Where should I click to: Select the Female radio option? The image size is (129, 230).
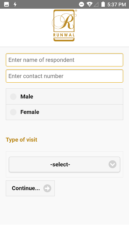(13, 112)
